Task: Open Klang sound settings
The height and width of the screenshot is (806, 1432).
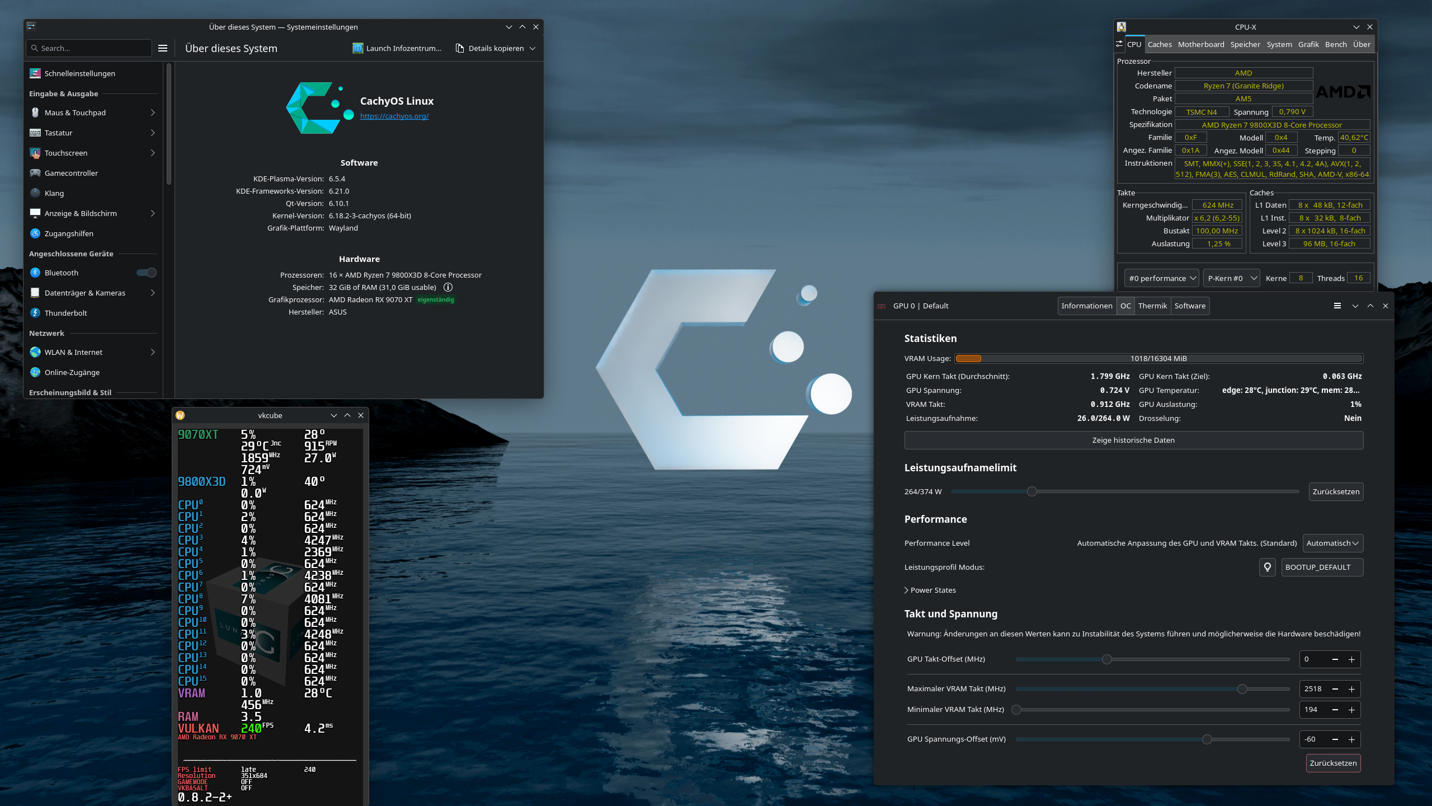Action: coord(93,193)
